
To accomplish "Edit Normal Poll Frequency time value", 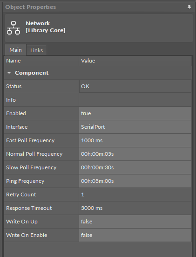I will click(135, 154).
